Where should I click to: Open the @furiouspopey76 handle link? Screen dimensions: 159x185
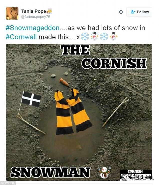[x=35, y=17]
